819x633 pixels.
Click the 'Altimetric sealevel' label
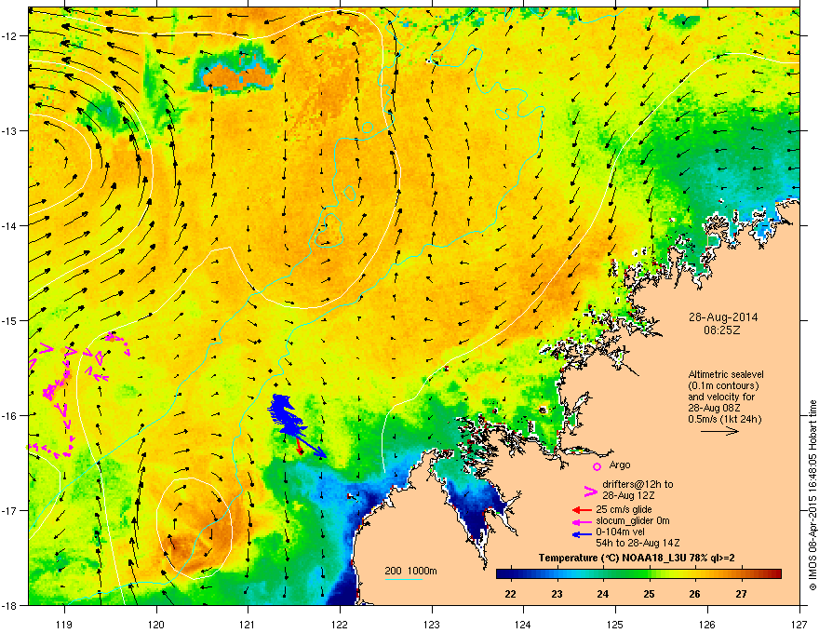pyautogui.click(x=726, y=374)
